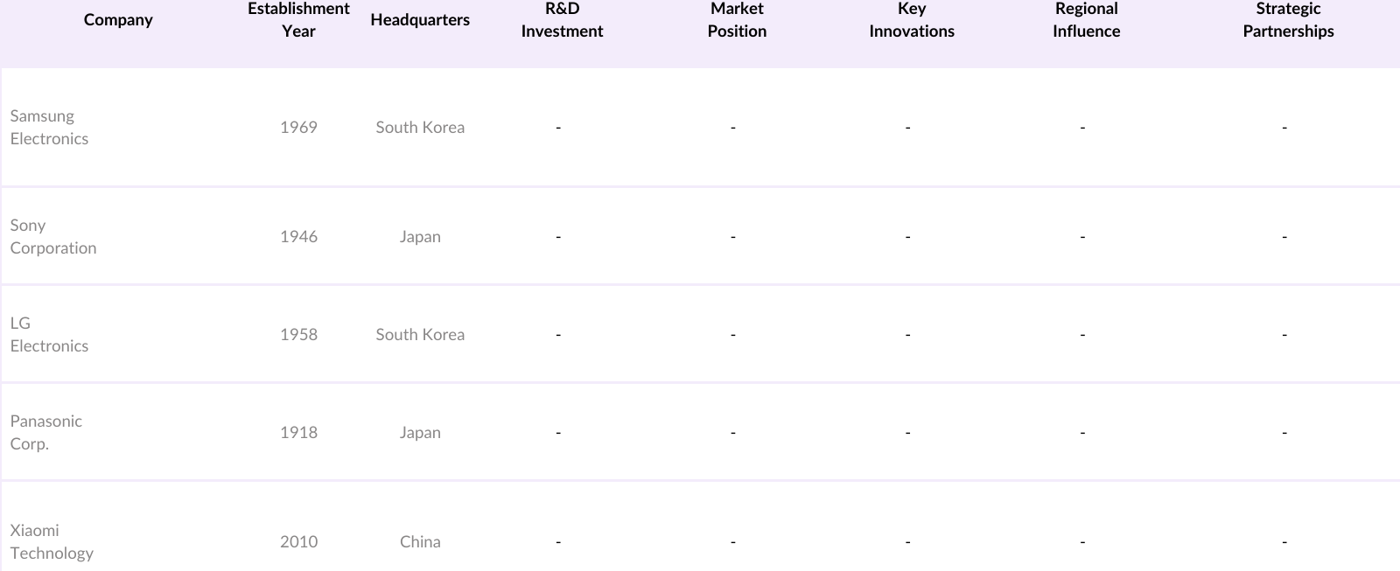Select the Samsung Electronics company cell
1400x571 pixels.
[50, 128]
